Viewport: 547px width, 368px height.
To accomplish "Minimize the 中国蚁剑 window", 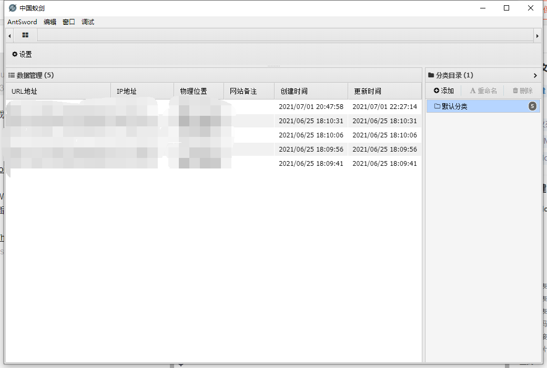I will tap(483, 8).
